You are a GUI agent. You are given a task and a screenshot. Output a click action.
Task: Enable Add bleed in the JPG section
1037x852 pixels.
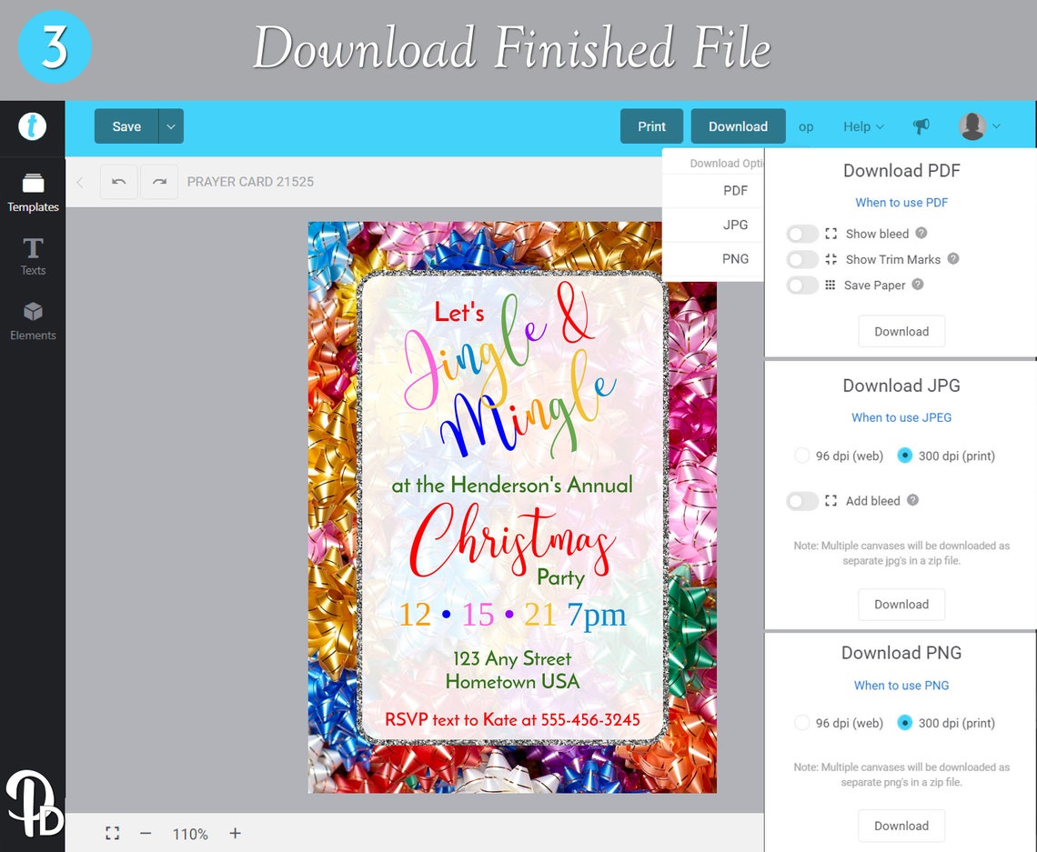tap(800, 501)
